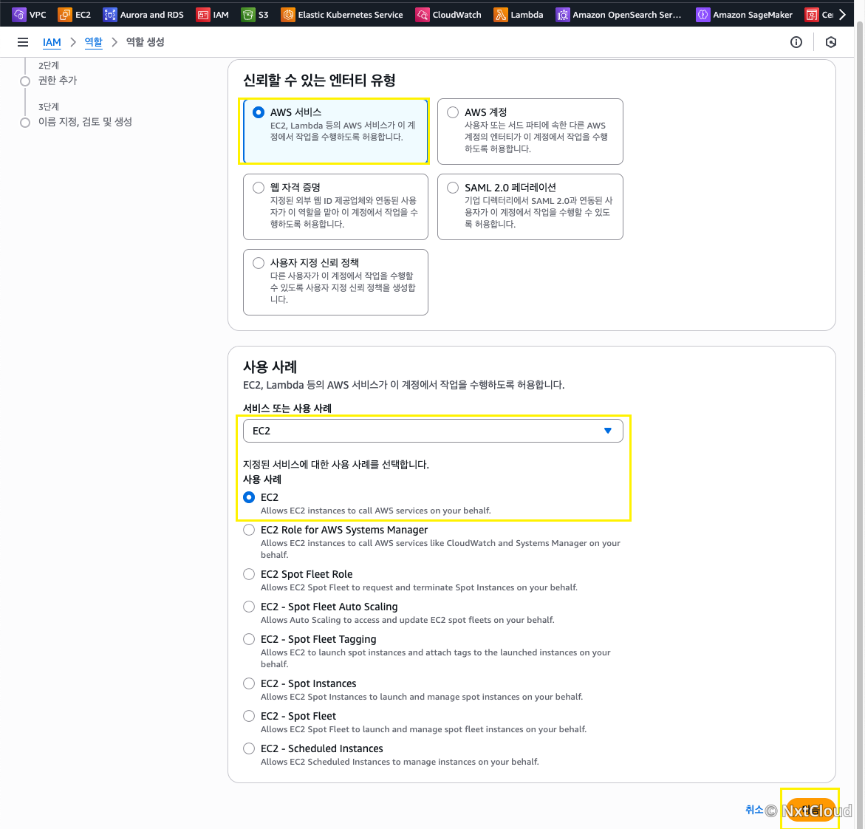Image resolution: width=865 pixels, height=829 pixels.
Task: Click the 역할 breadcrumb link
Action: [93, 42]
